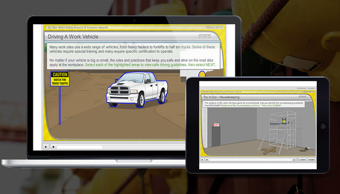The width and height of the screenshot is (340, 194).
Task: Click the laptop player's play button
Action: click(53, 147)
